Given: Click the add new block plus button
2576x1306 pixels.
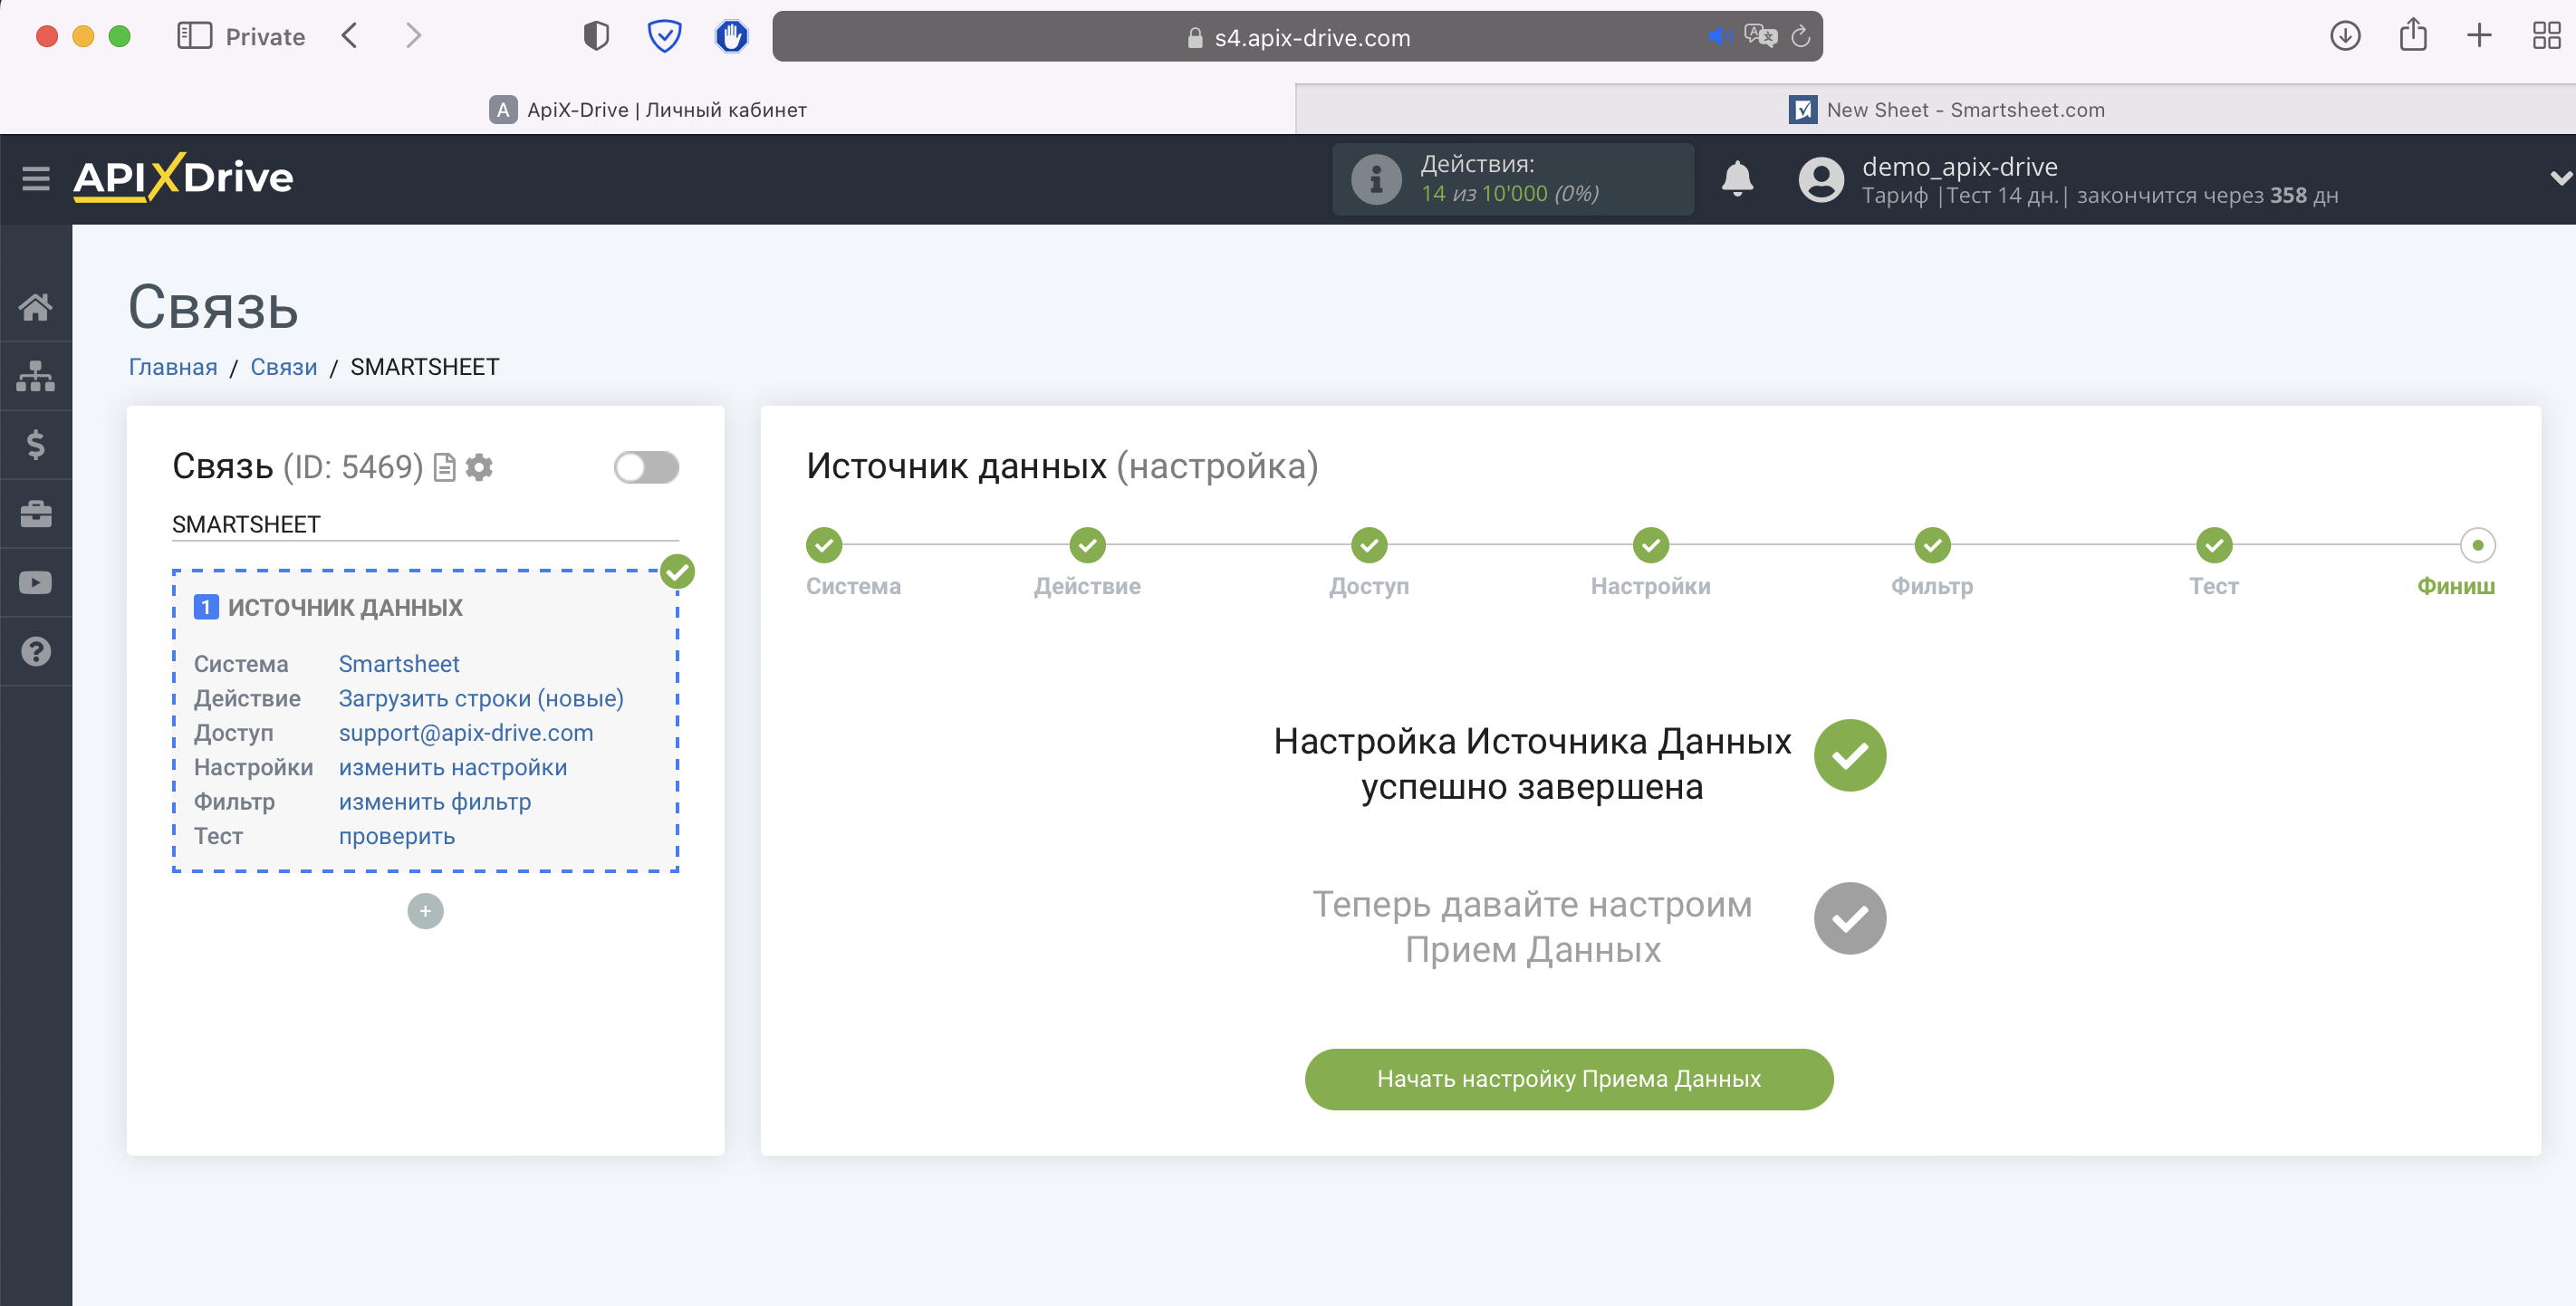Looking at the screenshot, I should coord(425,909).
